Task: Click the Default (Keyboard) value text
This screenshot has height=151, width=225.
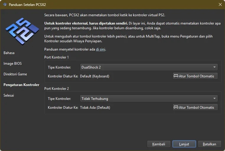Action: click(94, 76)
